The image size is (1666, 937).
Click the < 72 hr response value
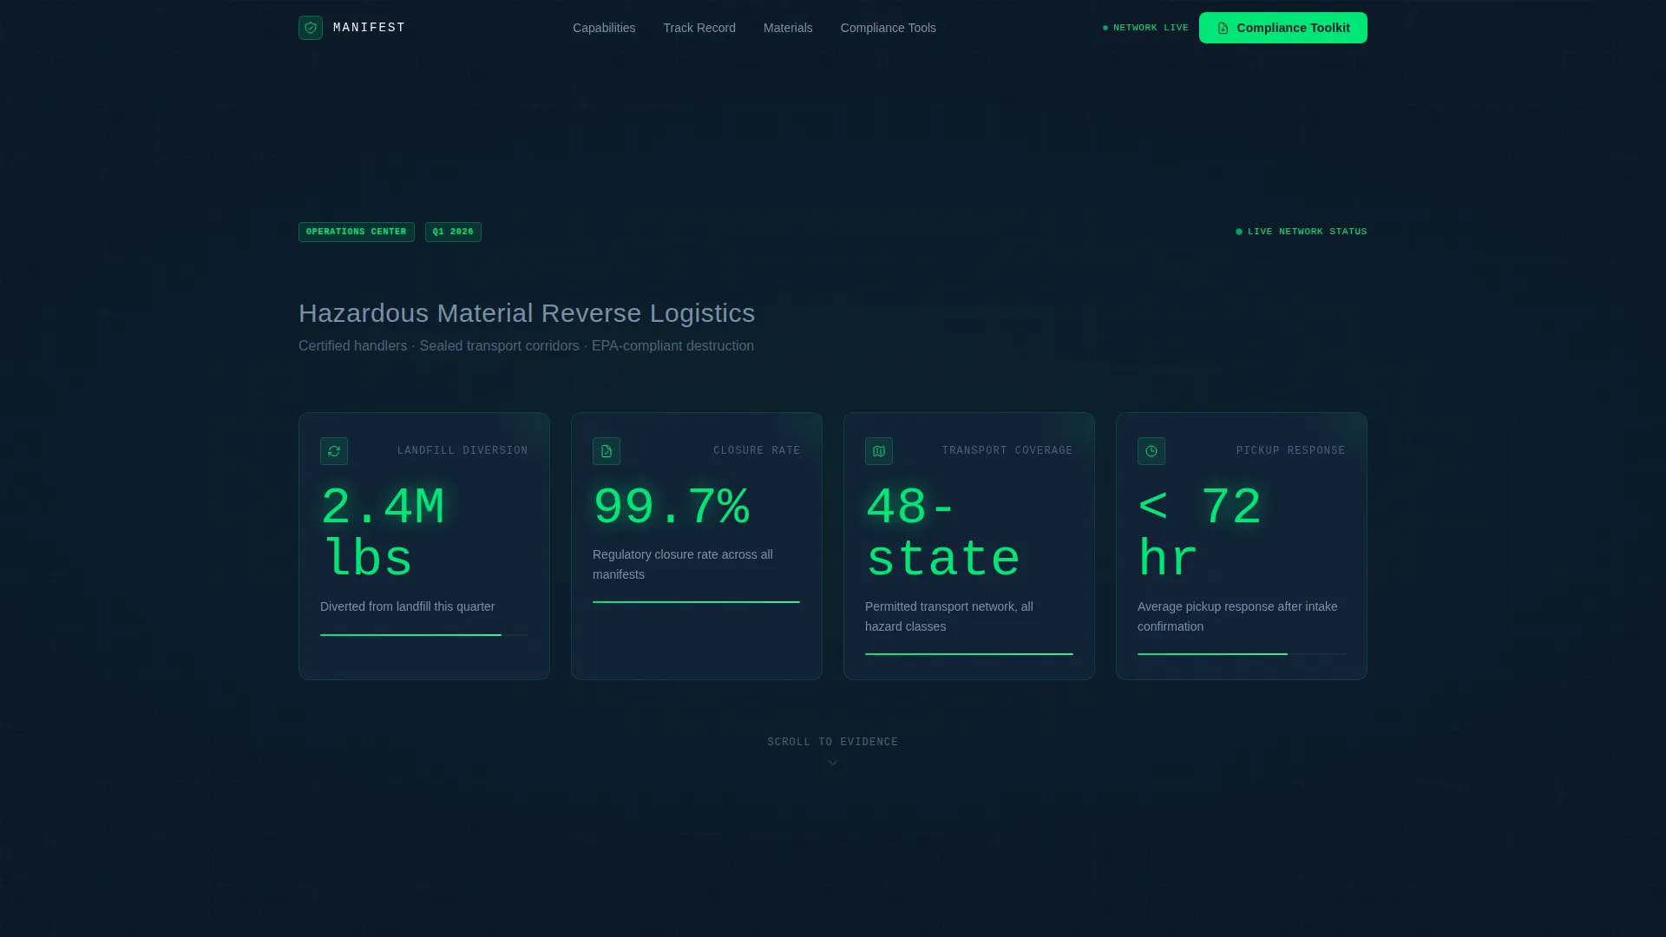(x=1200, y=533)
